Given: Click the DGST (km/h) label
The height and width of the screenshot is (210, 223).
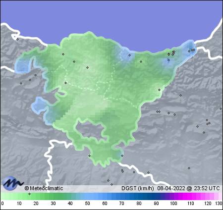Looking at the screenshot, I should (138, 188).
